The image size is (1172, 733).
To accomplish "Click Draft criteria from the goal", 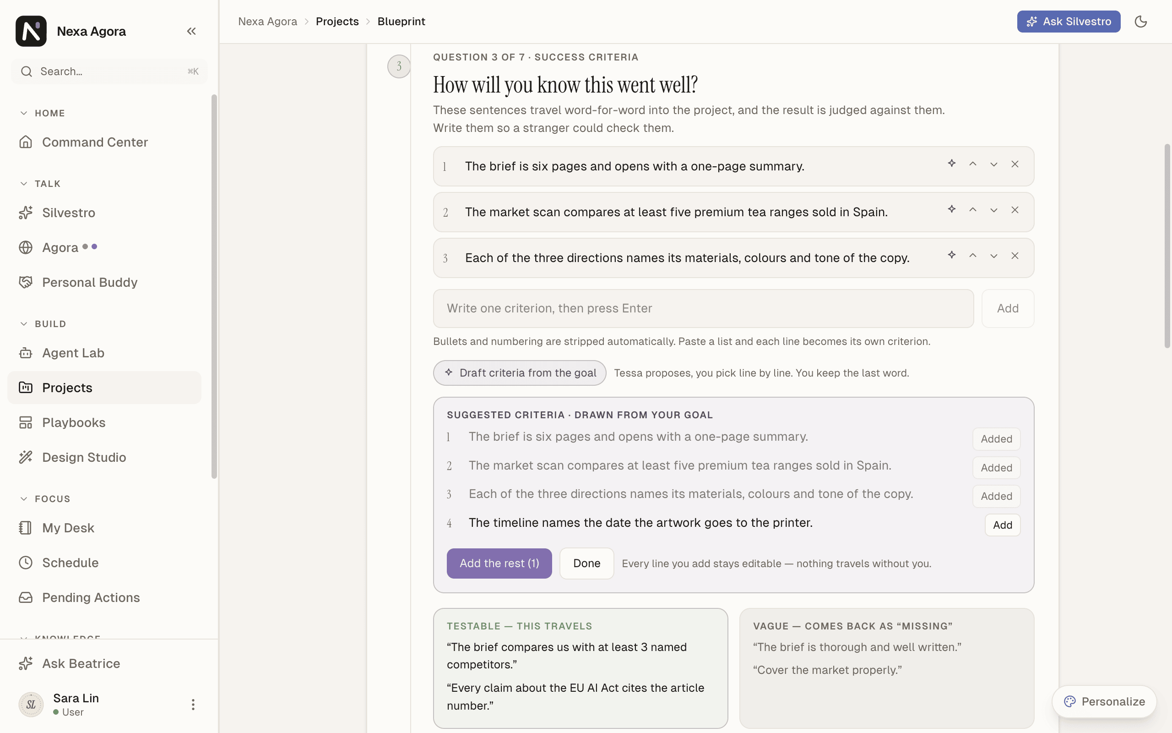I will coord(520,373).
